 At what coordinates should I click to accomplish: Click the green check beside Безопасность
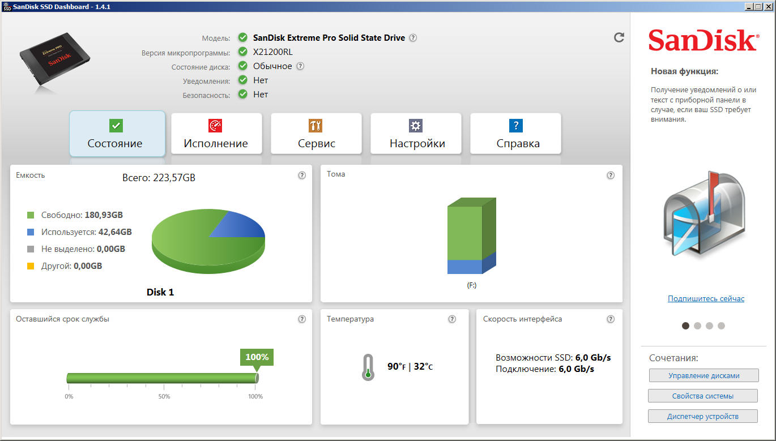click(x=243, y=95)
